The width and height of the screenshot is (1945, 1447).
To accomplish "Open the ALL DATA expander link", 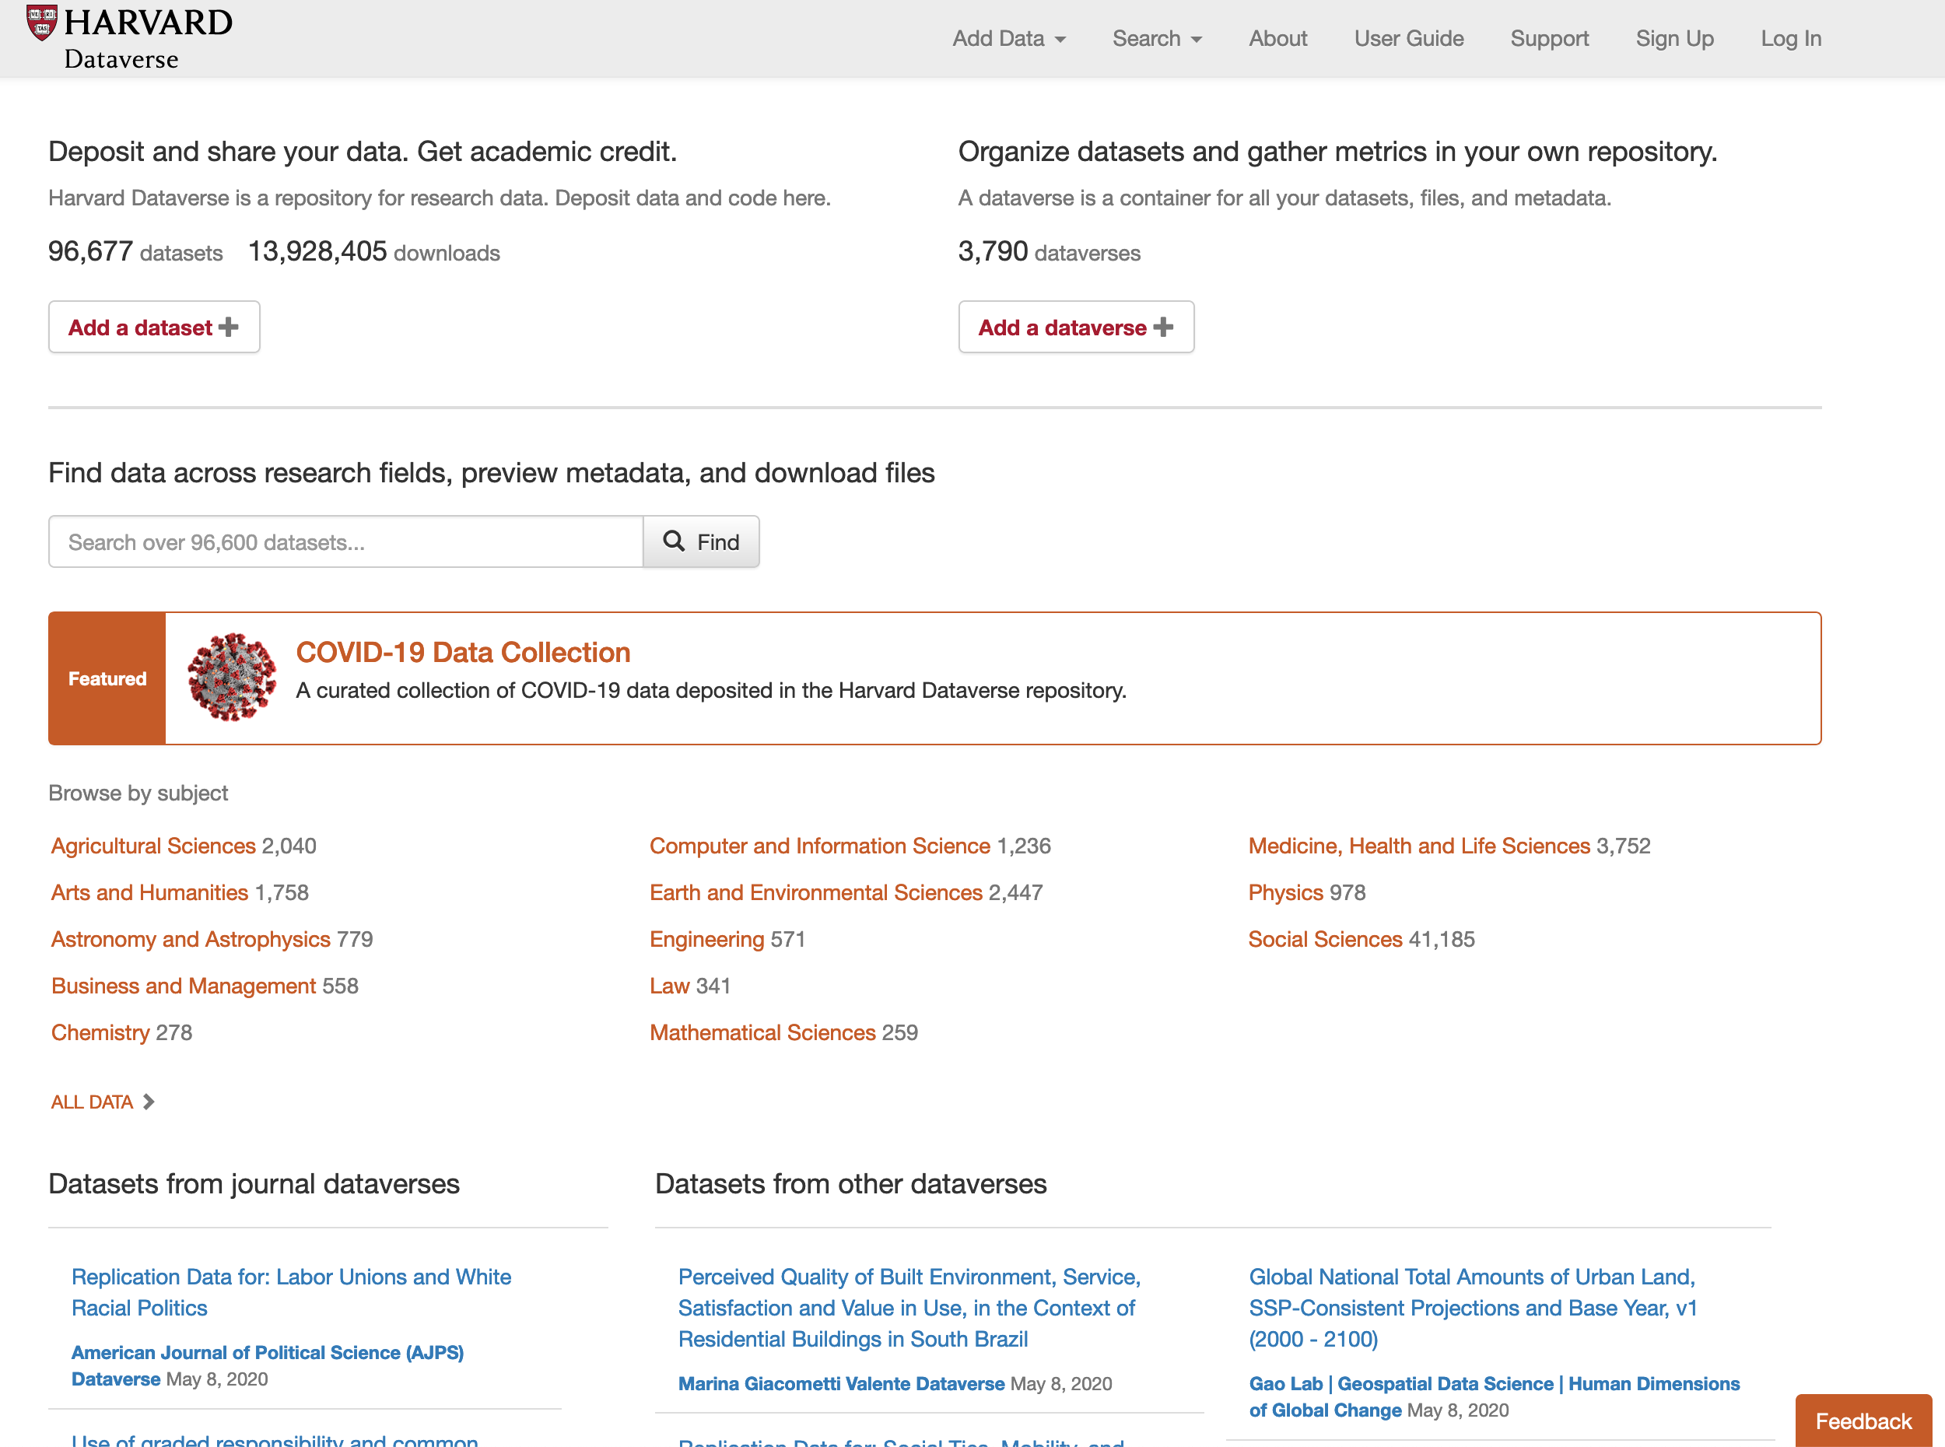I will point(91,1101).
